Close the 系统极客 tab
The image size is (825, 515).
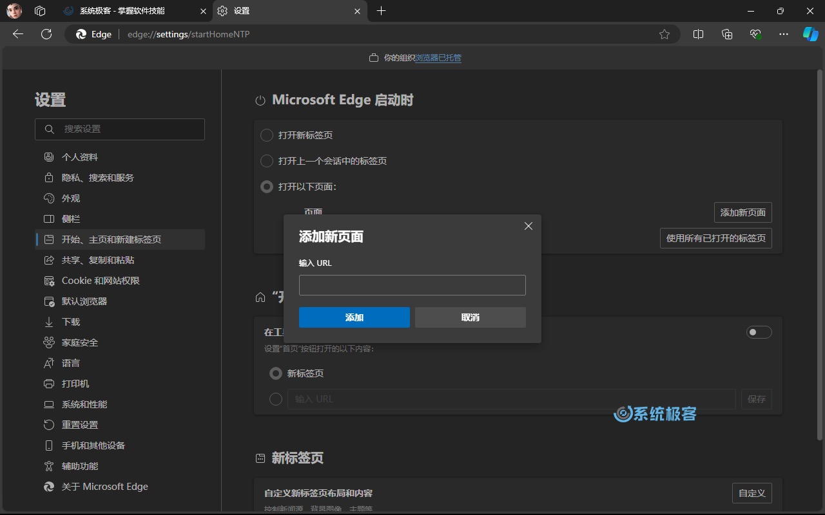204,11
